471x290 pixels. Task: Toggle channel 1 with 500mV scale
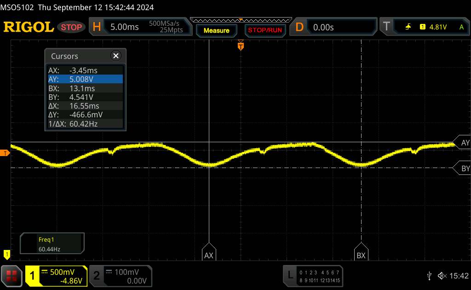pos(56,275)
